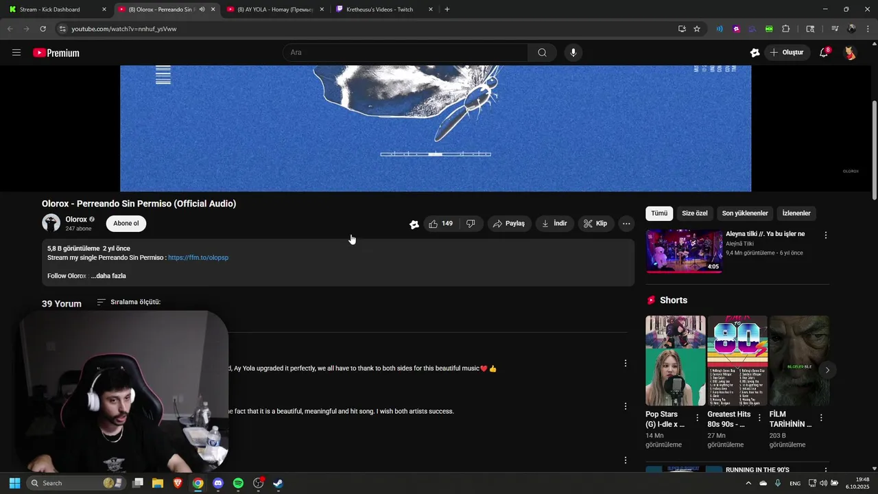Open Windows Start menu

[14, 483]
